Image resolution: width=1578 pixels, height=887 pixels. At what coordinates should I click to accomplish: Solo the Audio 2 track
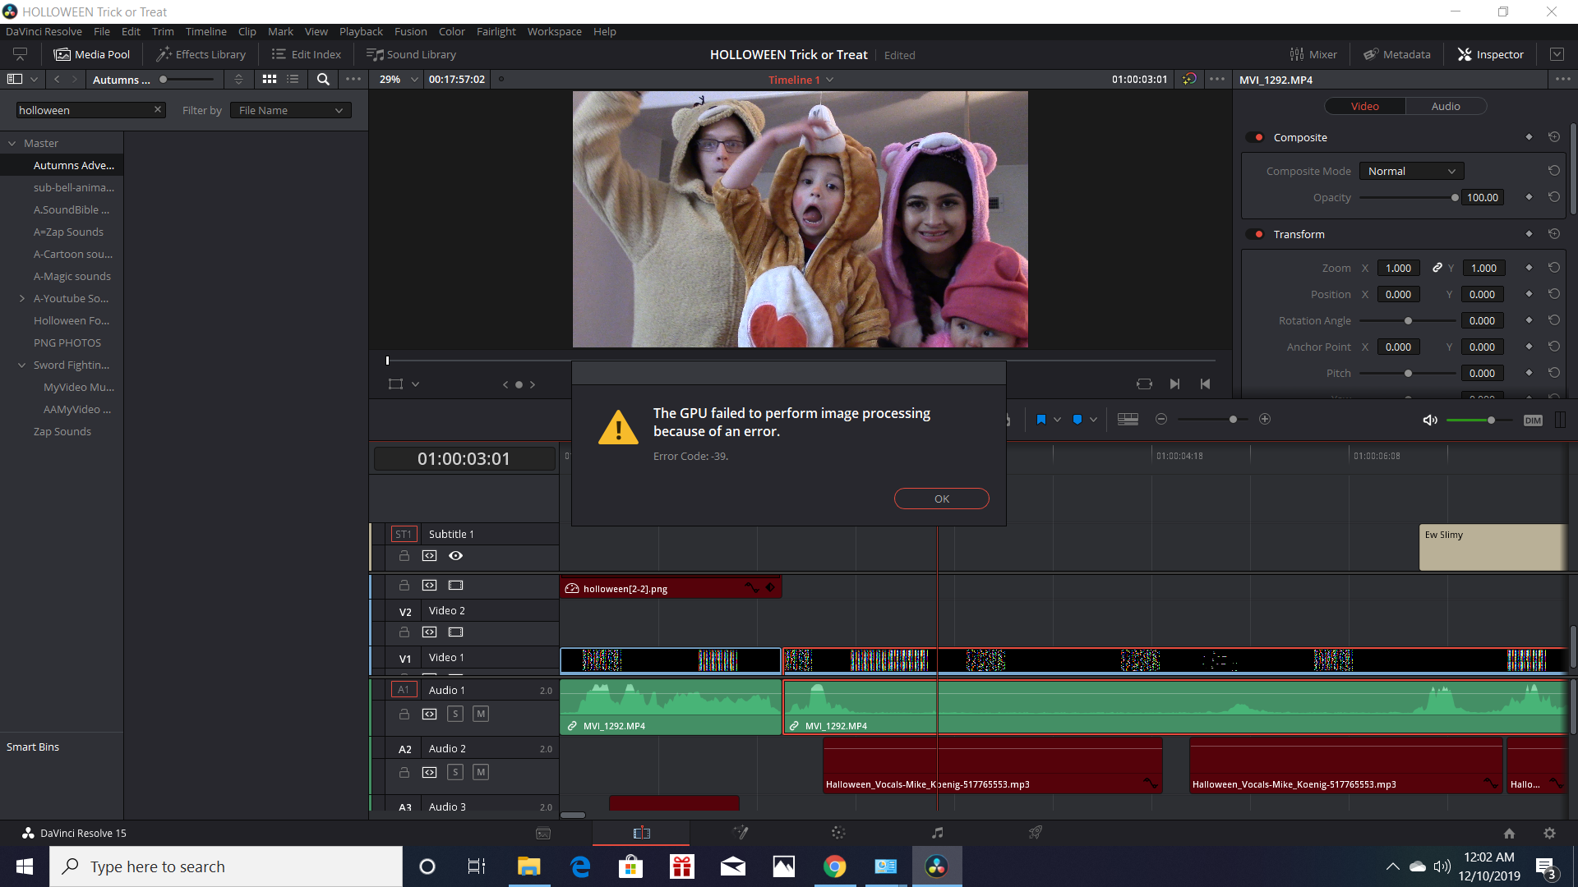pyautogui.click(x=455, y=772)
